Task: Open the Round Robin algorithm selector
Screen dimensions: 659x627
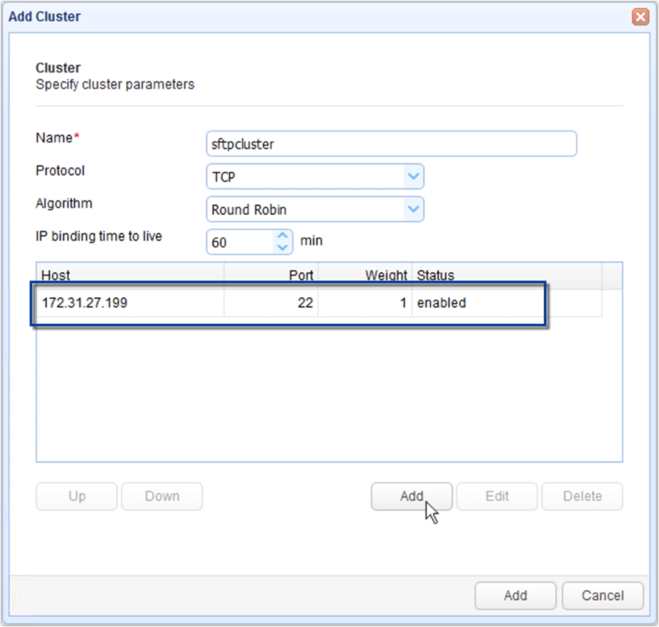Action: pyautogui.click(x=315, y=209)
